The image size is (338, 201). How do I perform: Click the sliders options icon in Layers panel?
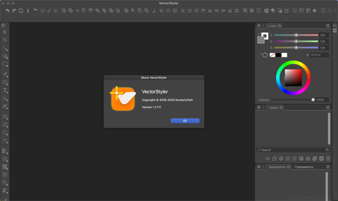tap(267, 158)
